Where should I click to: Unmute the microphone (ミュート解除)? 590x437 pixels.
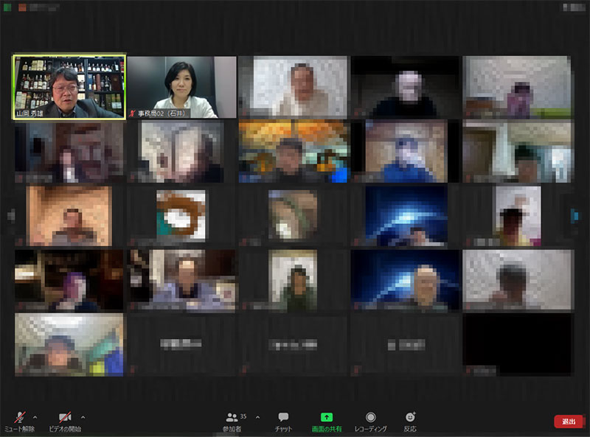[19, 418]
